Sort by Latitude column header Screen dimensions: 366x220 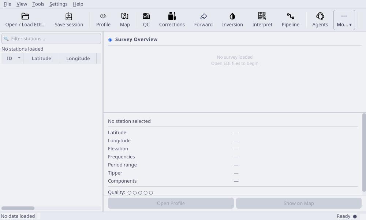42,58
